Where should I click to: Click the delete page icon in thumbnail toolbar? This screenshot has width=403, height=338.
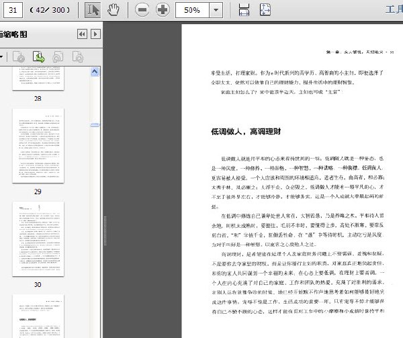19,57
